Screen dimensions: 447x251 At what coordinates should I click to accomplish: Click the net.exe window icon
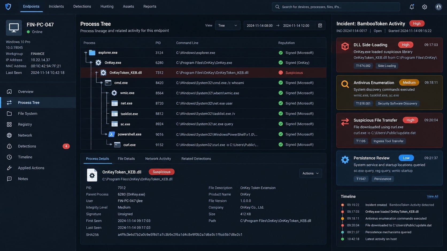click(115, 103)
